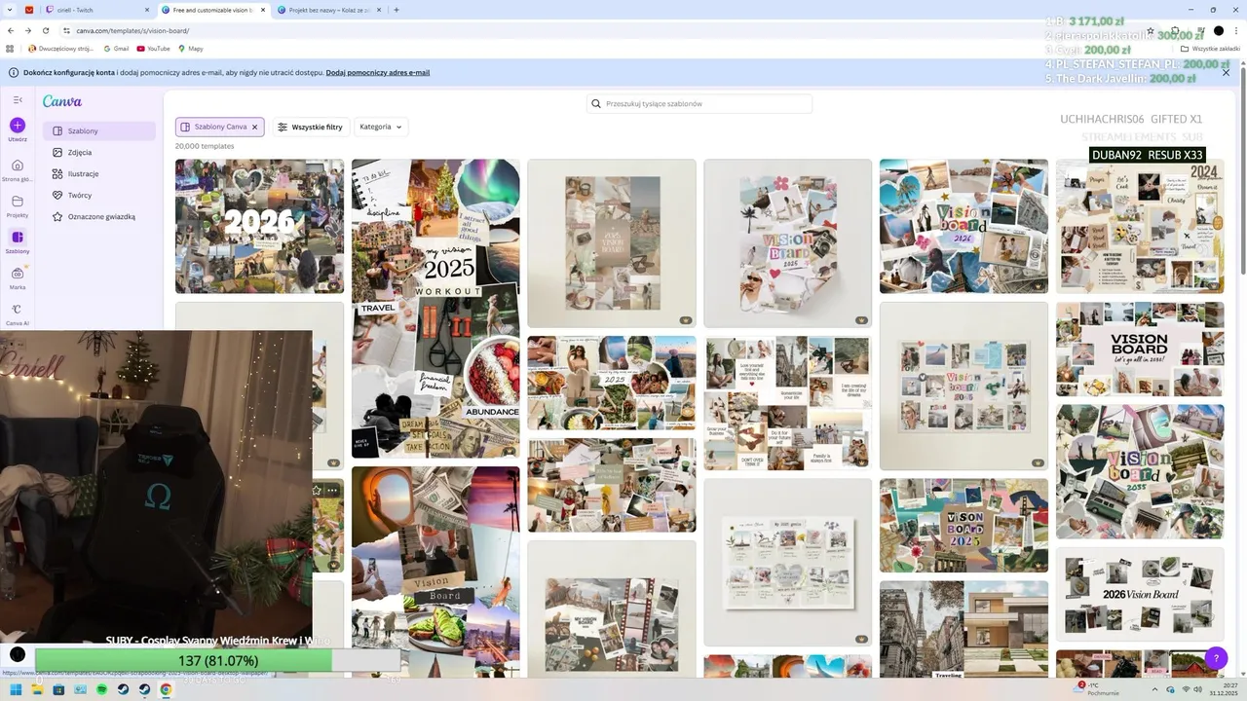1247x701 pixels.
Task: Go forward in browser history
Action: tap(27, 30)
